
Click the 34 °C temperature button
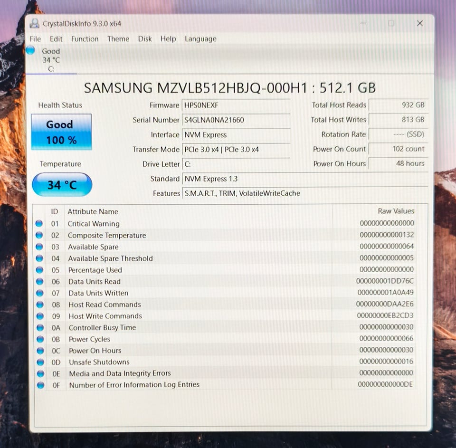tap(62, 185)
